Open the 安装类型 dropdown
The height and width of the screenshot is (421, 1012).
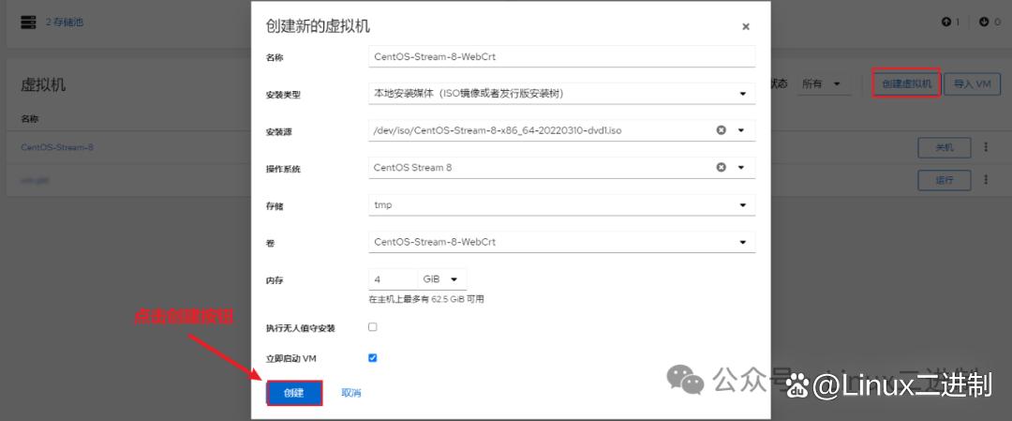[x=561, y=94]
